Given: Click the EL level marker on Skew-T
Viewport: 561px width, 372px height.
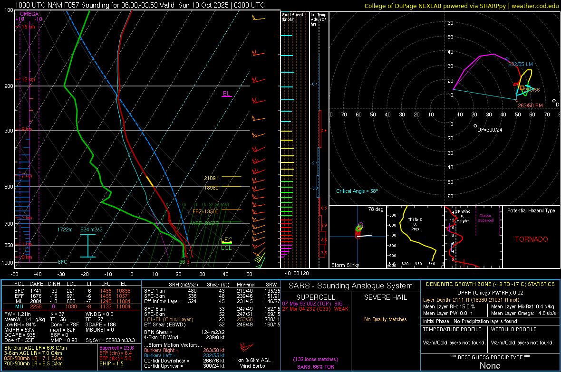Looking at the screenshot, I should click(x=226, y=94).
